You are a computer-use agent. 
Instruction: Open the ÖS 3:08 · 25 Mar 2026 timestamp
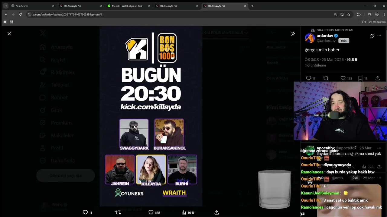[324, 60]
